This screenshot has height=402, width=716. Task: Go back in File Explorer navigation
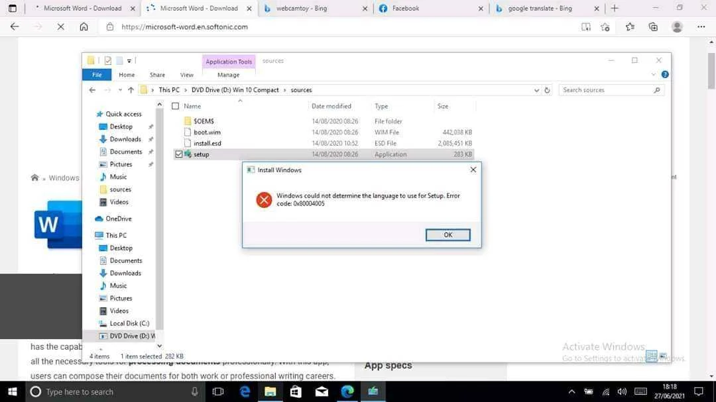[92, 90]
